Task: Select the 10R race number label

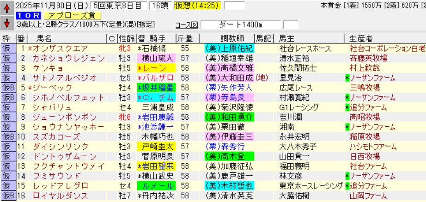Action: click(27, 15)
